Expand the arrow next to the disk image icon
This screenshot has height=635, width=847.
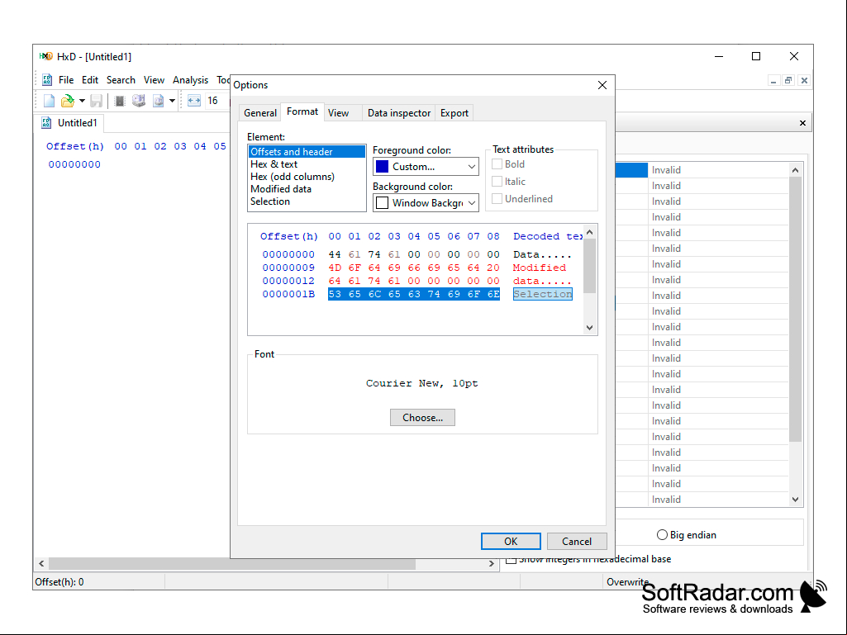173,101
